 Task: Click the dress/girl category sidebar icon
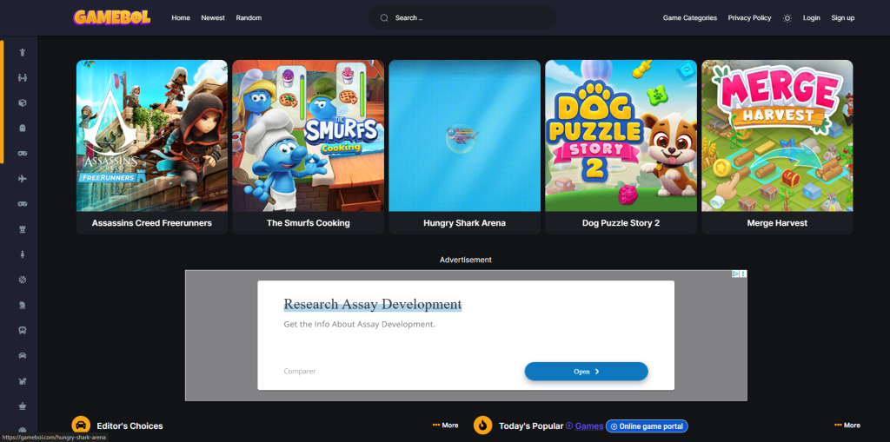click(23, 254)
